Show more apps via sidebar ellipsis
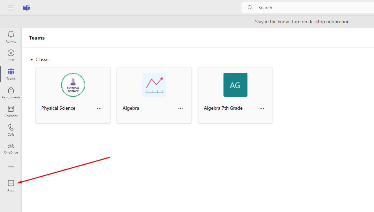The width and height of the screenshot is (374, 212). pos(11,167)
